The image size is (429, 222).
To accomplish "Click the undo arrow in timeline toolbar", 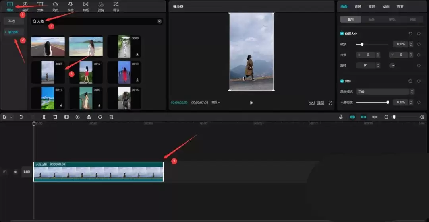I will (x=21, y=117).
